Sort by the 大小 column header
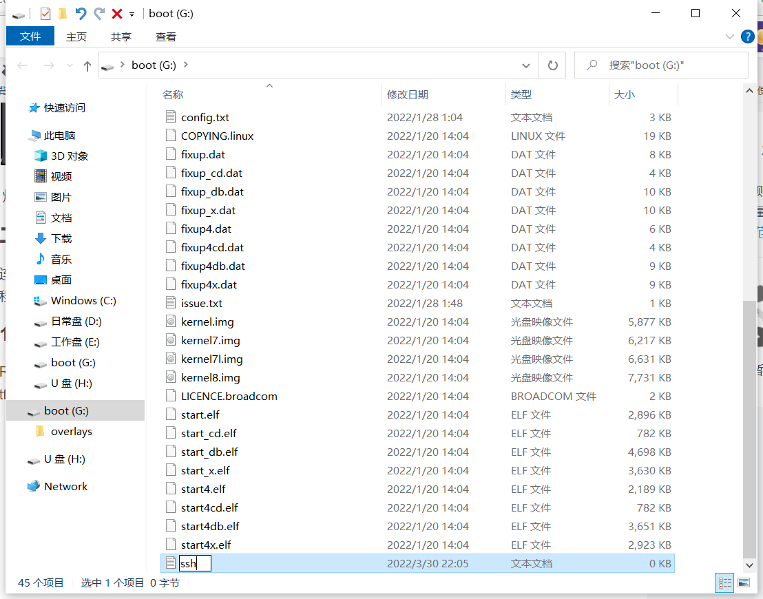The width and height of the screenshot is (763, 599). tap(625, 94)
